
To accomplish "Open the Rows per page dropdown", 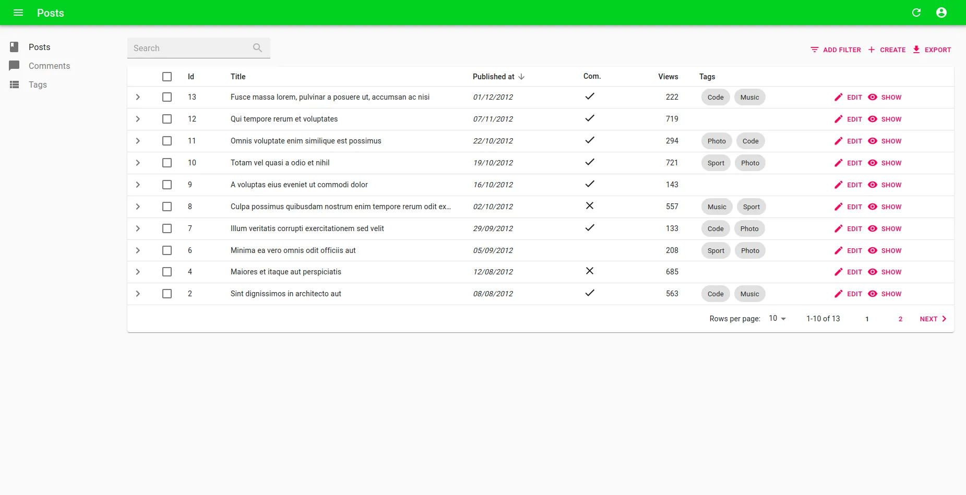I will (777, 319).
